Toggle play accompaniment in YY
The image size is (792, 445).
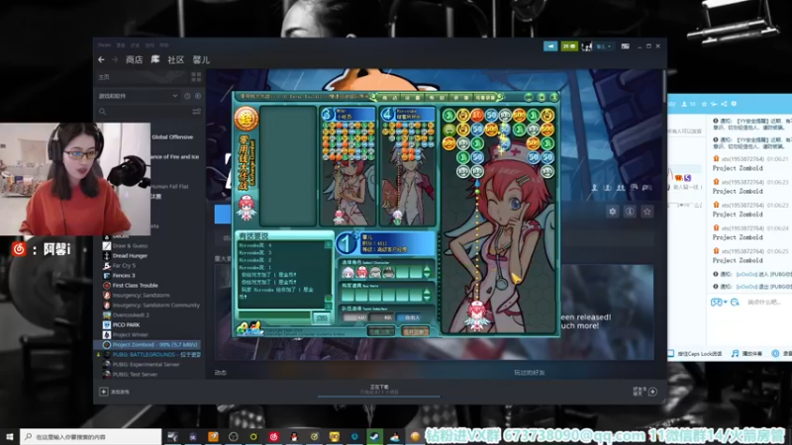[x=746, y=354]
